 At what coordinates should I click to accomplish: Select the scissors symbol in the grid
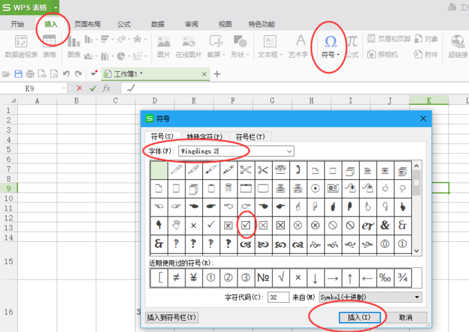[246, 170]
